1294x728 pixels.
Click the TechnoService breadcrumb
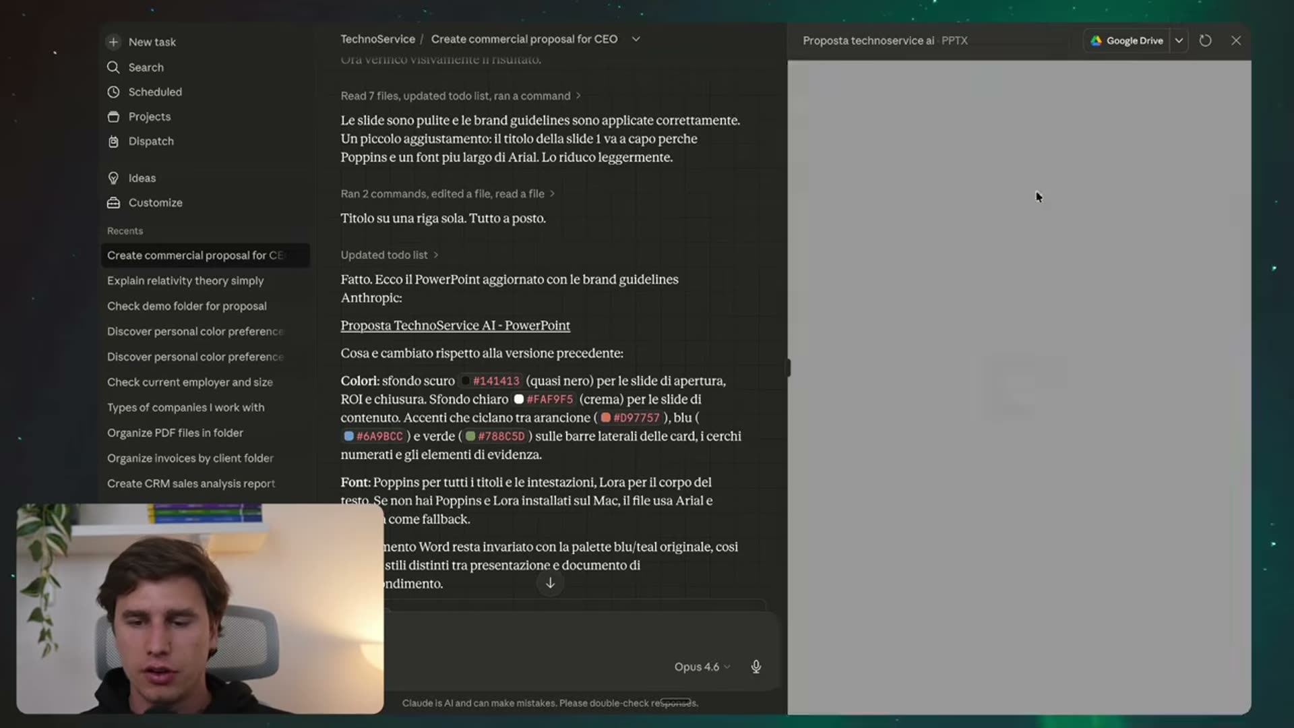point(377,39)
